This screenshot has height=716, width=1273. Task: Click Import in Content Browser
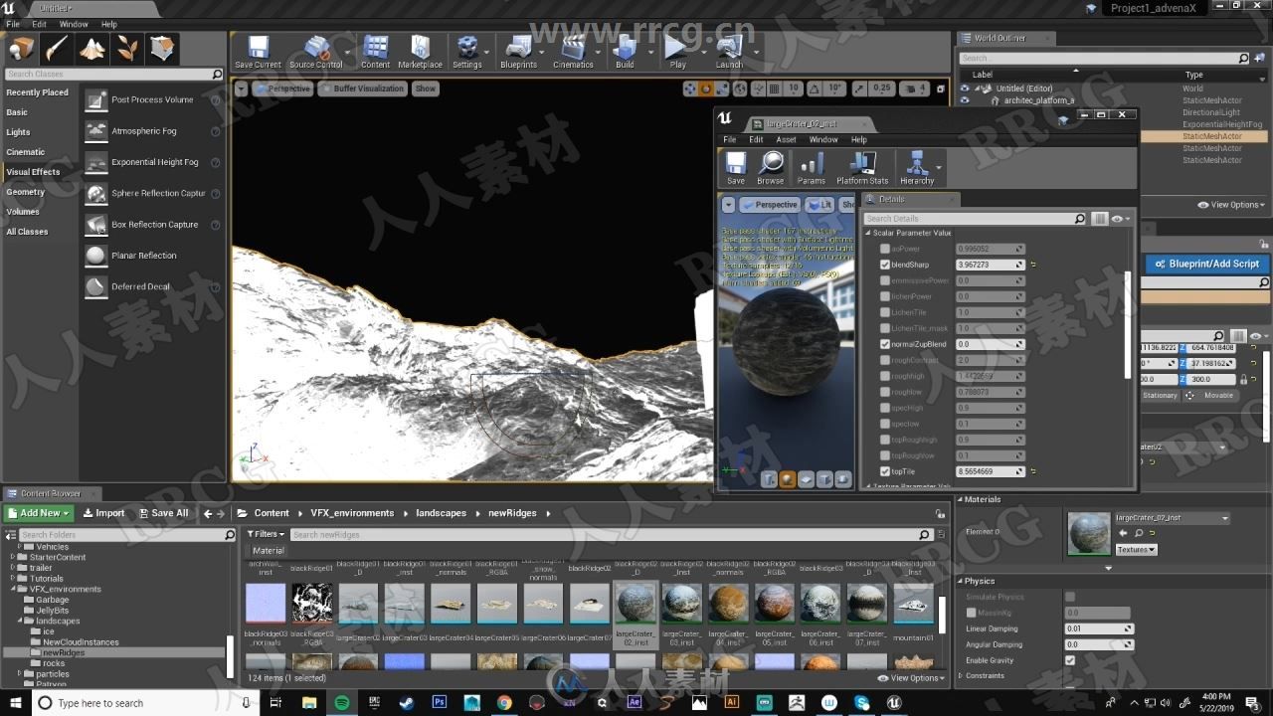[103, 513]
